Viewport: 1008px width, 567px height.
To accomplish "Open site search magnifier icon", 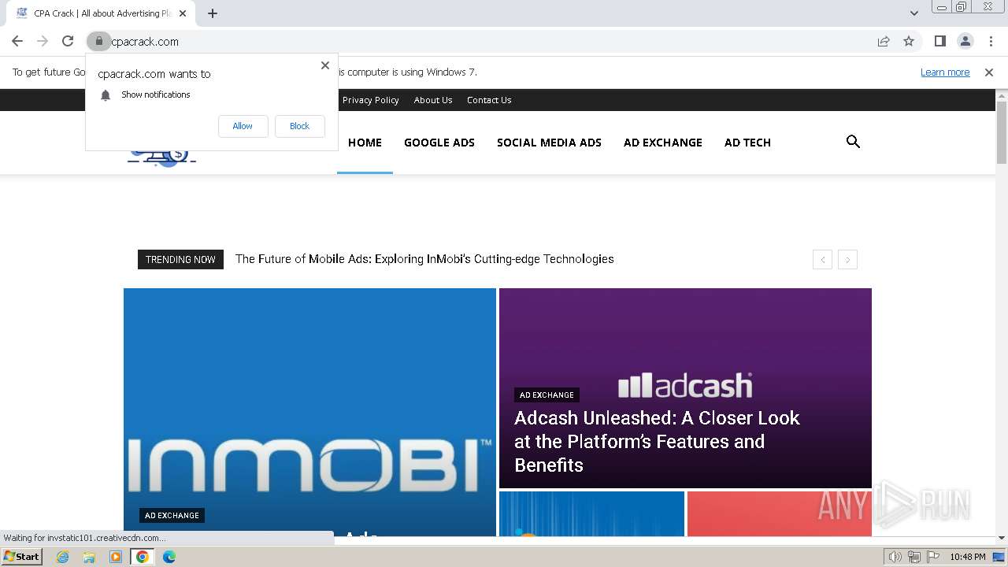I will (x=853, y=142).
